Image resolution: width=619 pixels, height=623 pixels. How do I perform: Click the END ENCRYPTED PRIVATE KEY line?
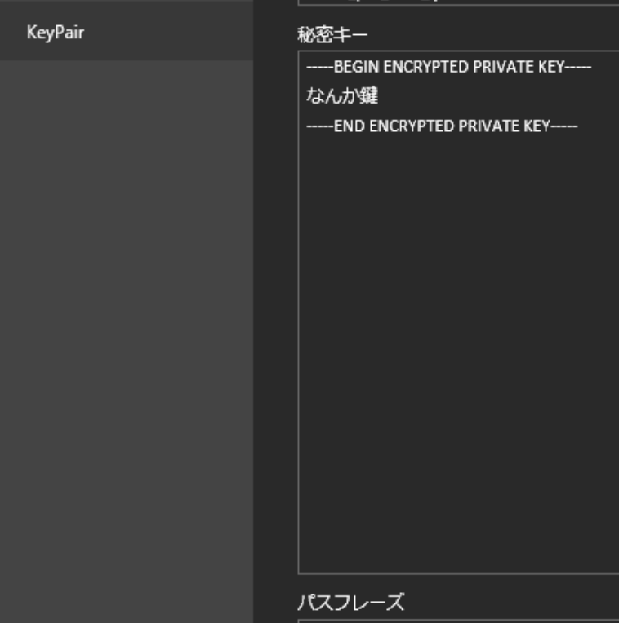442,126
